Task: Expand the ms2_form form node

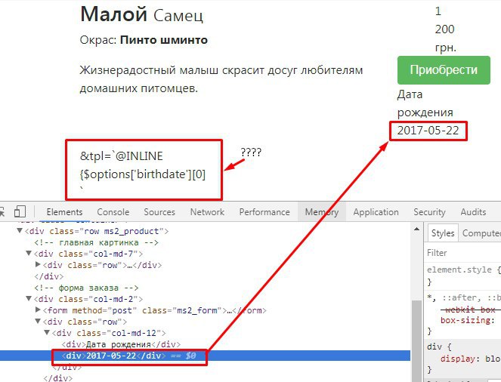Action: pyautogui.click(x=38, y=310)
